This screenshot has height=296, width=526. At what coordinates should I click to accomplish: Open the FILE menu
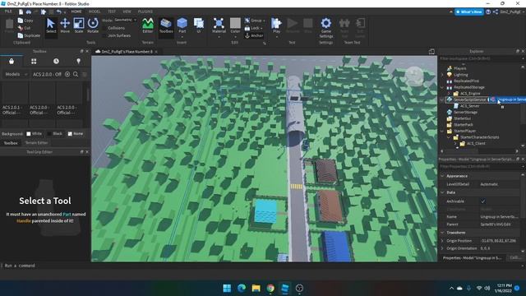[8, 12]
